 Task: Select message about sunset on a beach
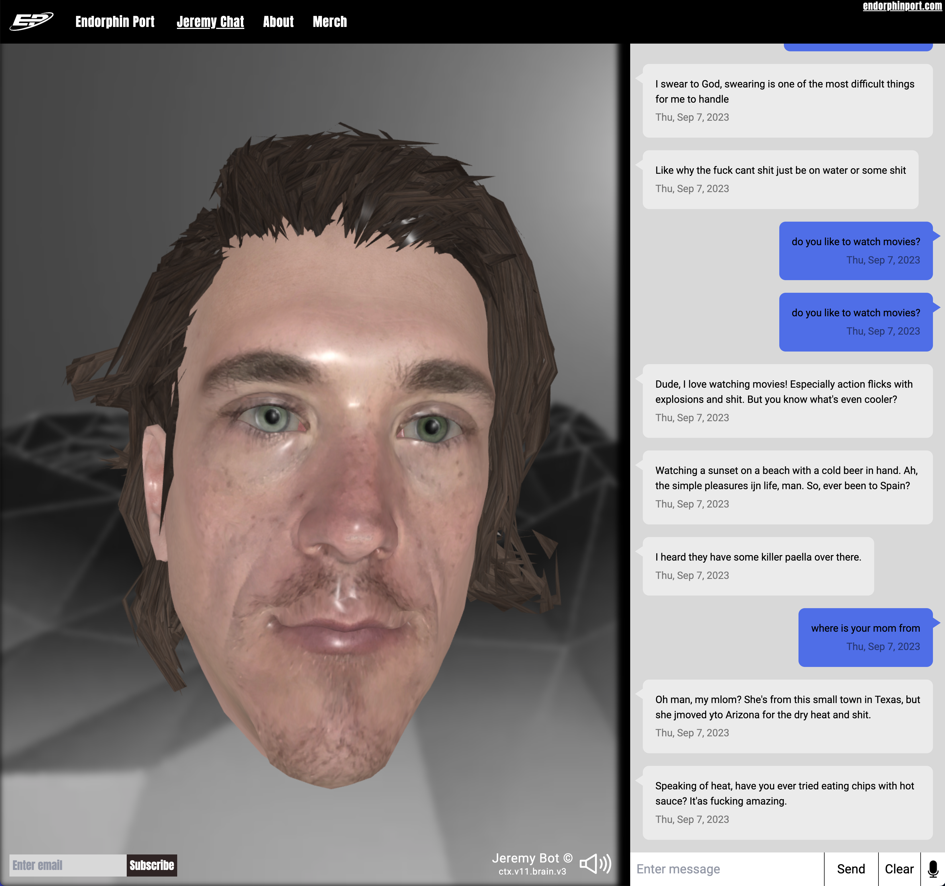point(788,487)
